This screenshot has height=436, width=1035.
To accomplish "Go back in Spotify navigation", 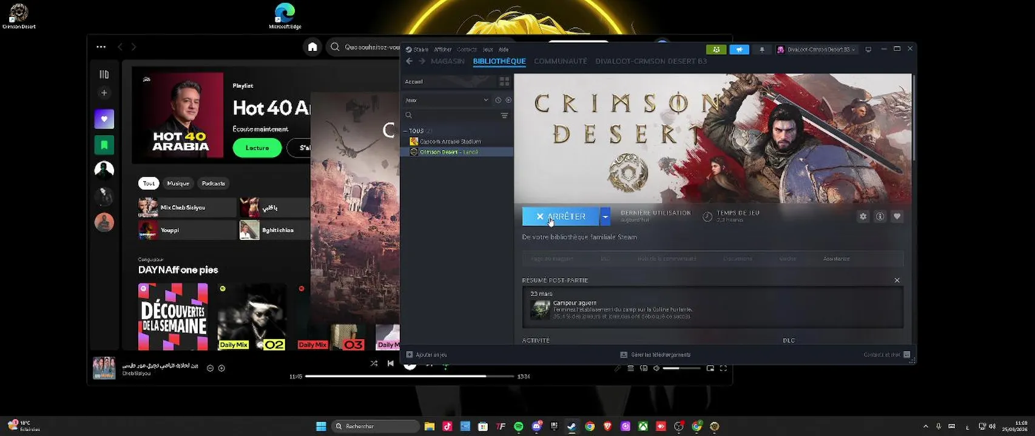I will click(x=120, y=47).
